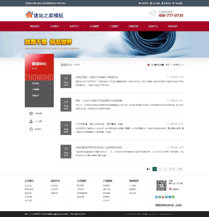Open the 产品推荐 nav item
Viewport: 209px width, 217px height.
[114, 26]
